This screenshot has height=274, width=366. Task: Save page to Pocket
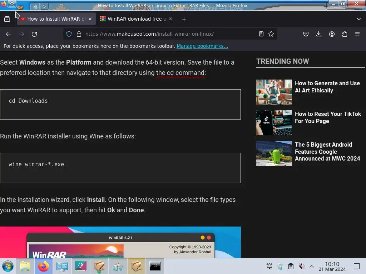click(306, 34)
